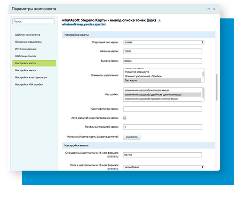
Task: Click the main dialog vertical scrollbar
Action: 217,87
